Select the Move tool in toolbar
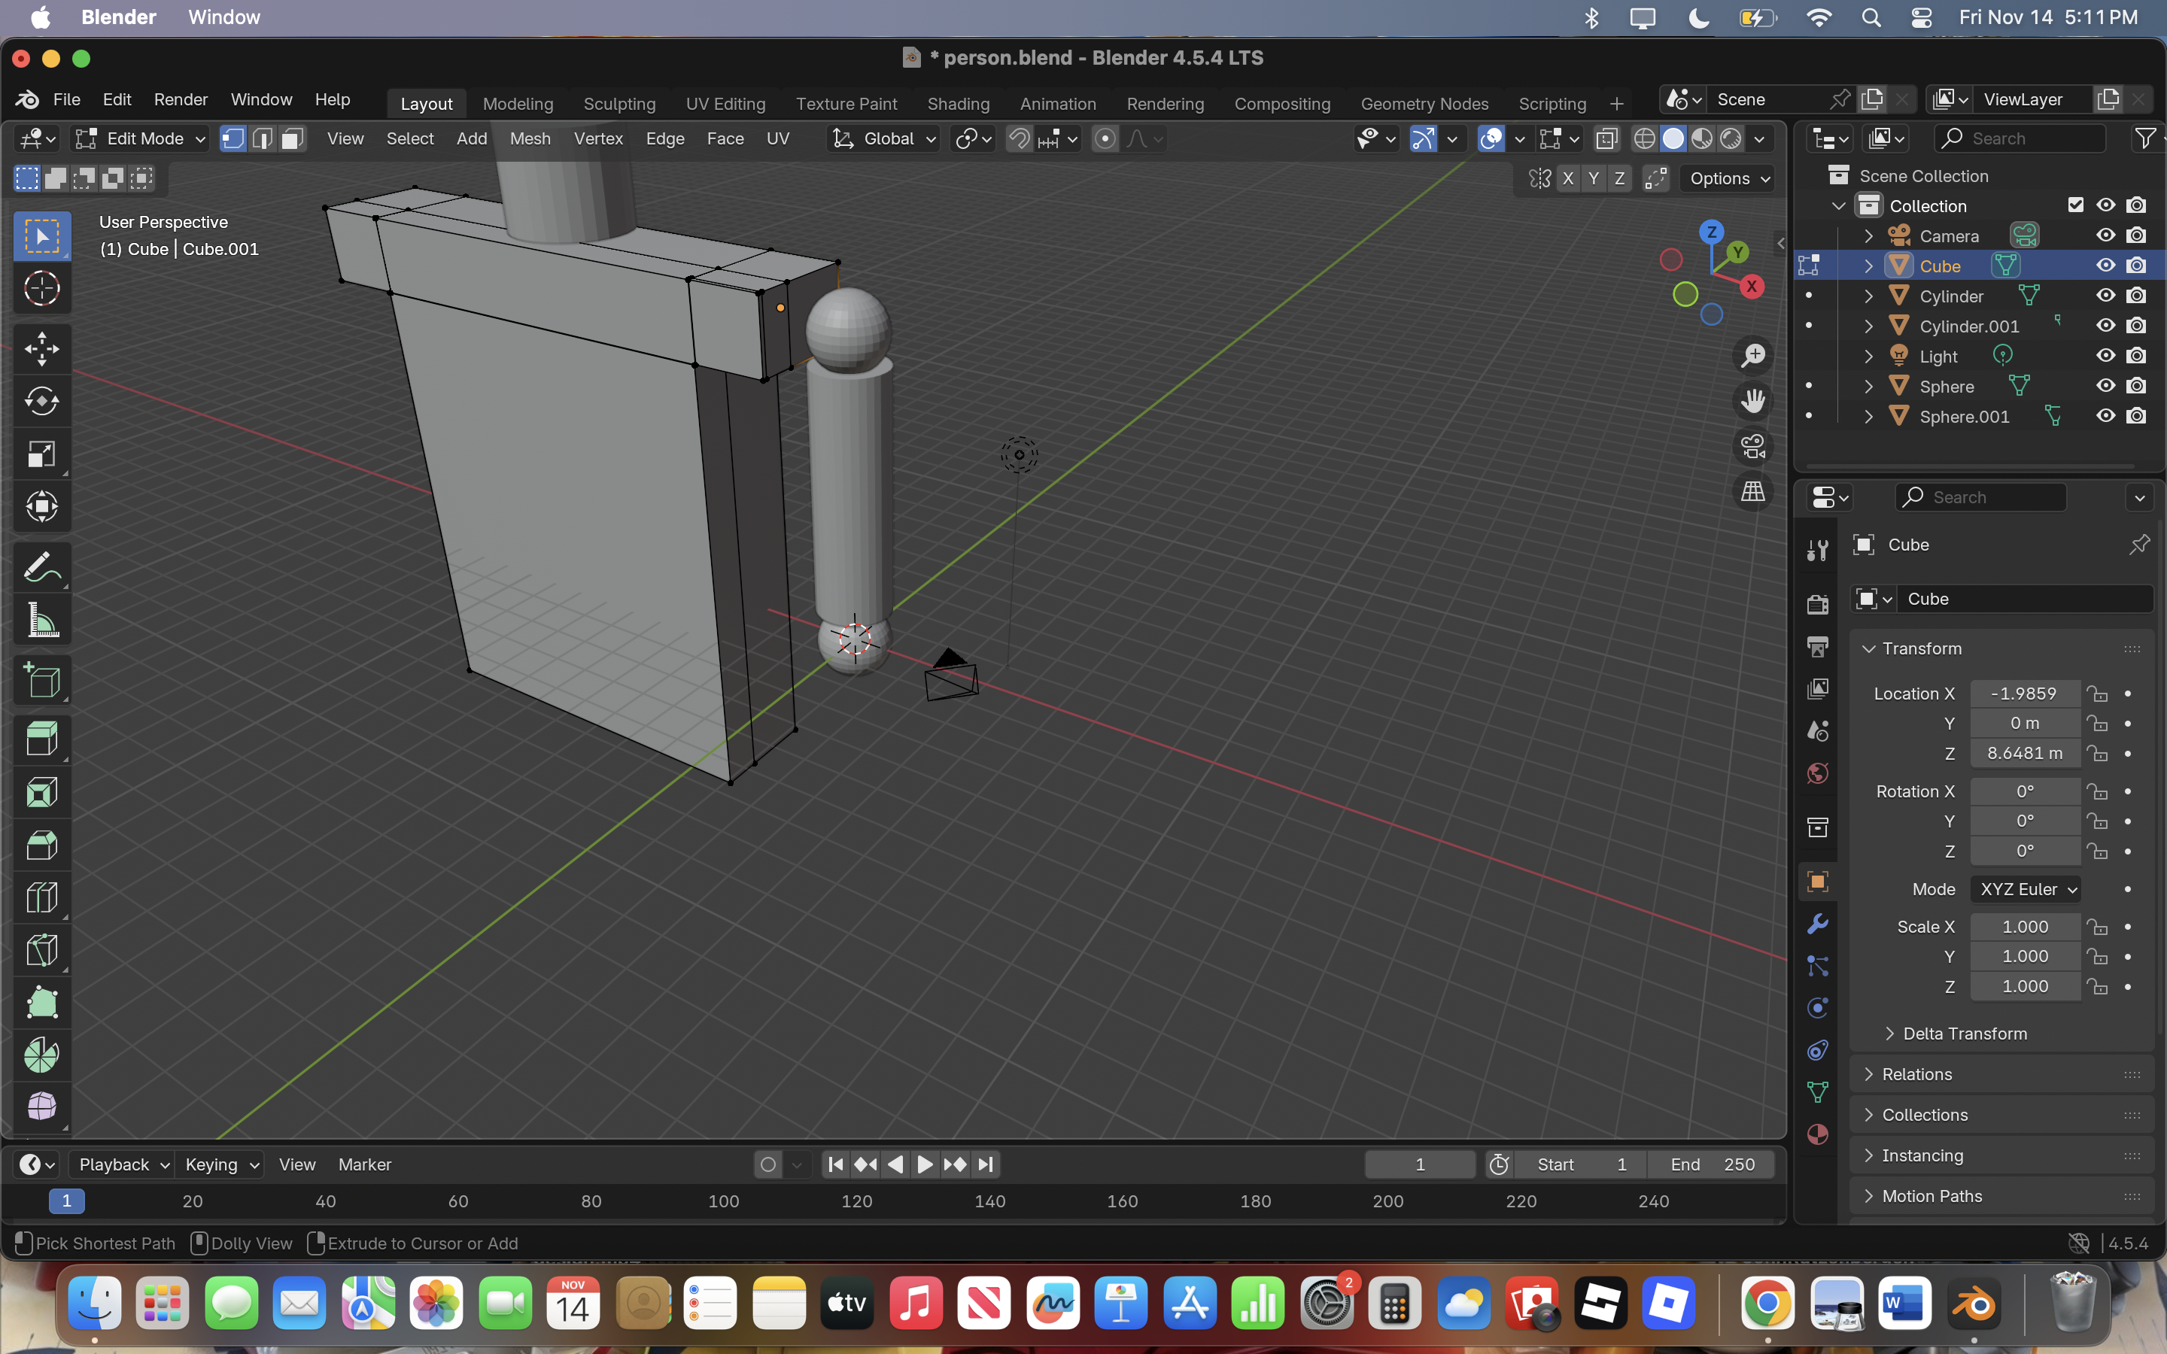Screen dimensions: 2167x1354 coord(41,349)
